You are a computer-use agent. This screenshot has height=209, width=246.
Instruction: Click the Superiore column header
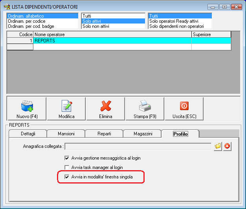(x=211, y=35)
